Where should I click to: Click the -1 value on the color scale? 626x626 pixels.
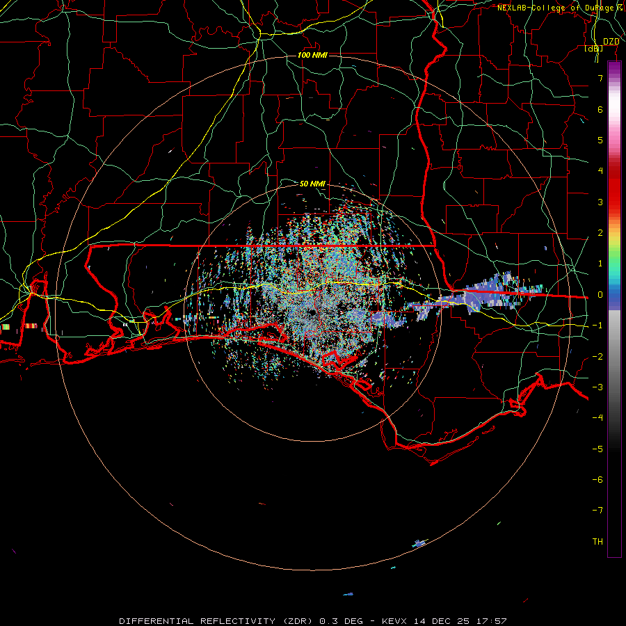597,326
